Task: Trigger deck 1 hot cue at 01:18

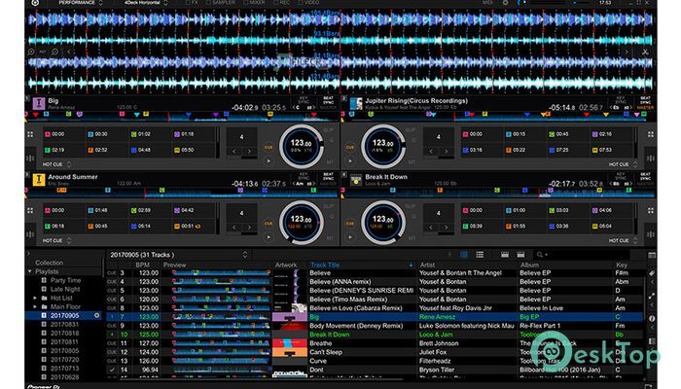Action: 193,134
